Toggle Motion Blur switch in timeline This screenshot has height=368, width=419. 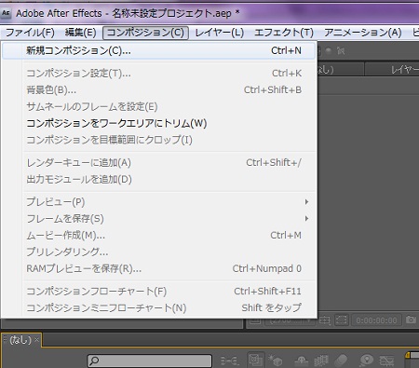tap(341, 361)
